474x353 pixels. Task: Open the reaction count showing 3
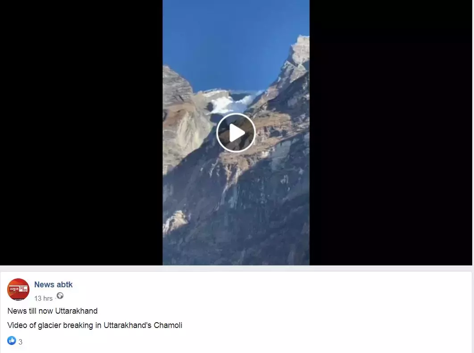[x=20, y=342]
